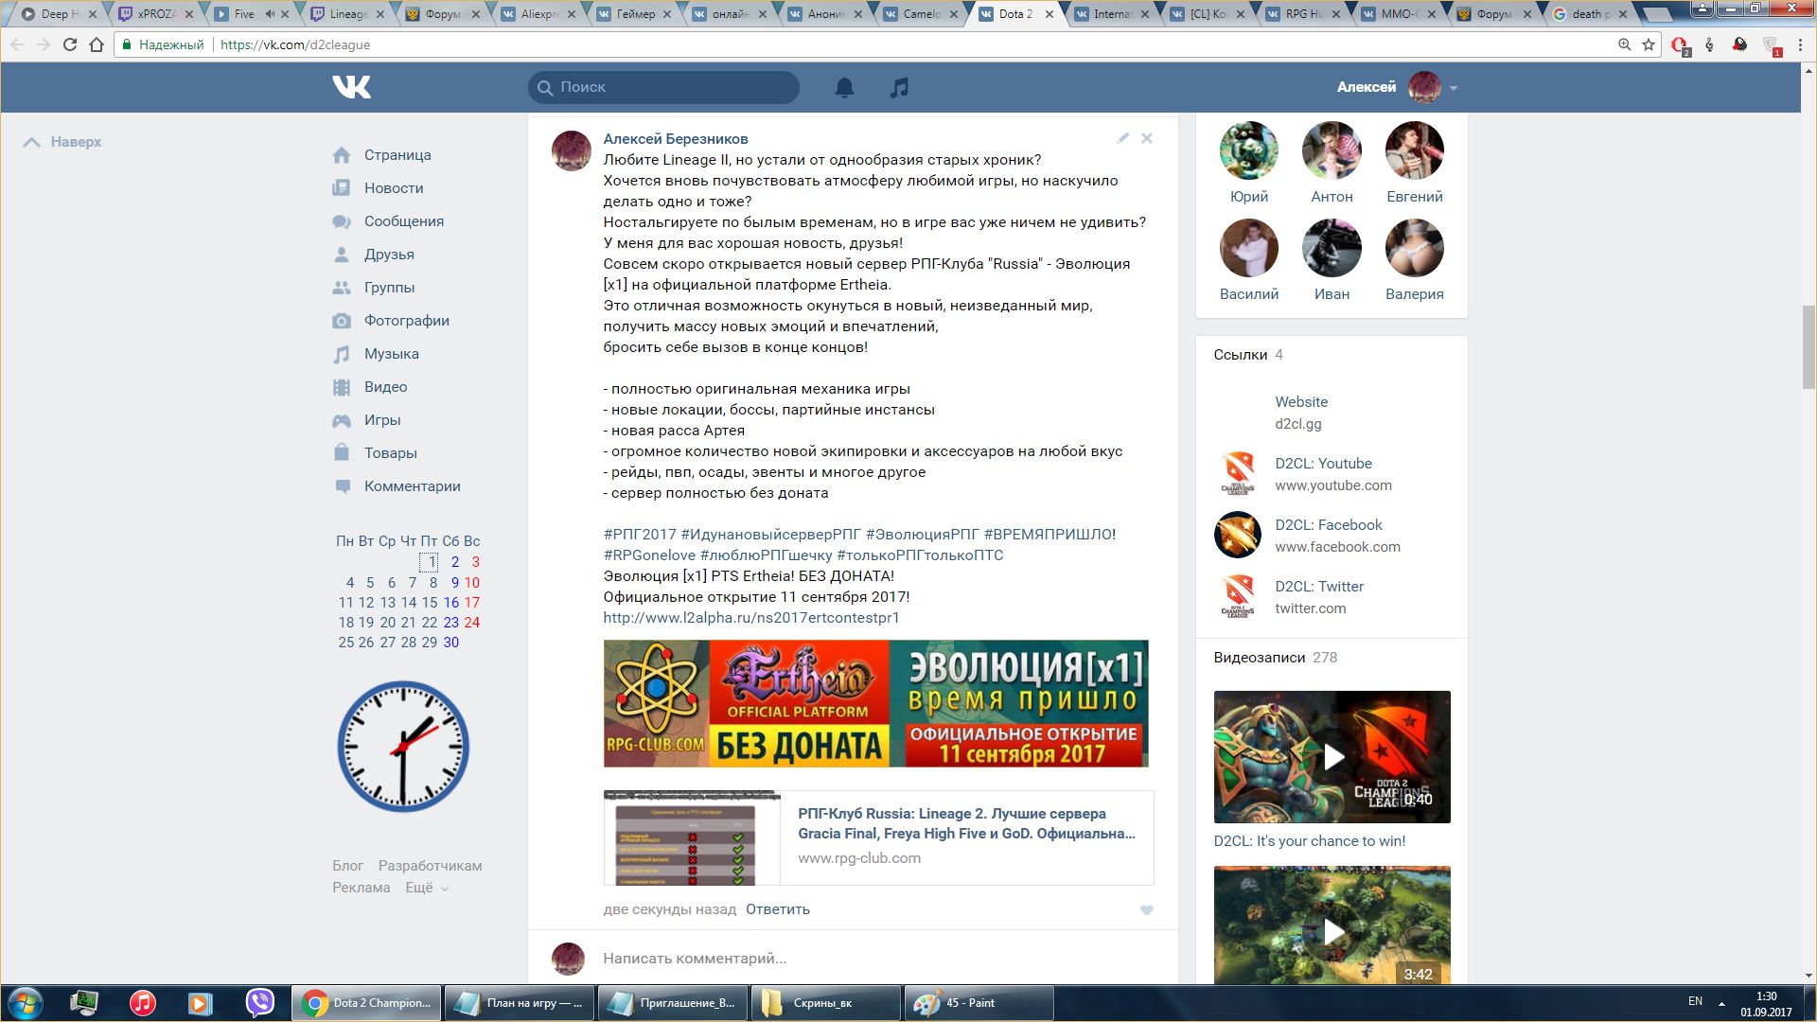This screenshot has height=1022, width=1817.
Task: Open the РПГ-Клуб Russia link preview title
Action: coord(966,823)
